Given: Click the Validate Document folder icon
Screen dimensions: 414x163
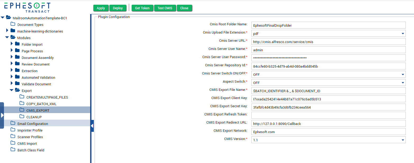Looking at the screenshot, I should pyautogui.click(x=17, y=83).
